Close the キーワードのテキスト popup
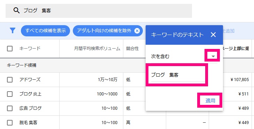 point(213,35)
